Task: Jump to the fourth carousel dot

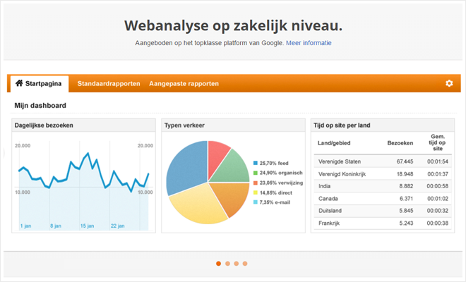Action: tap(245, 264)
